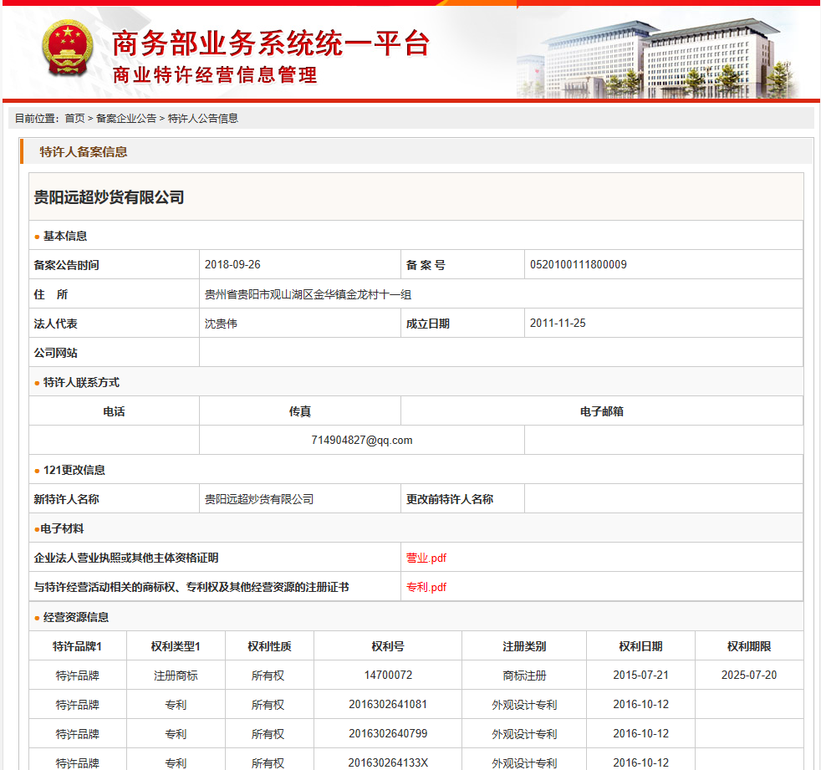821x770 pixels.
Task: Click 特许人公告信息 in the breadcrumb
Action: click(x=203, y=119)
